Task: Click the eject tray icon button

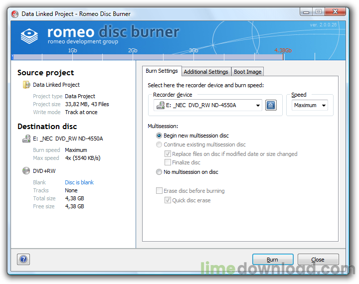Action: (271, 105)
